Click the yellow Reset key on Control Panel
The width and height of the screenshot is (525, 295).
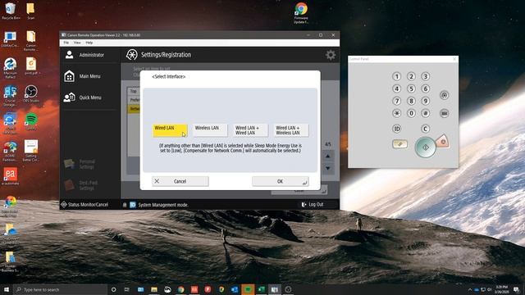[399, 144]
